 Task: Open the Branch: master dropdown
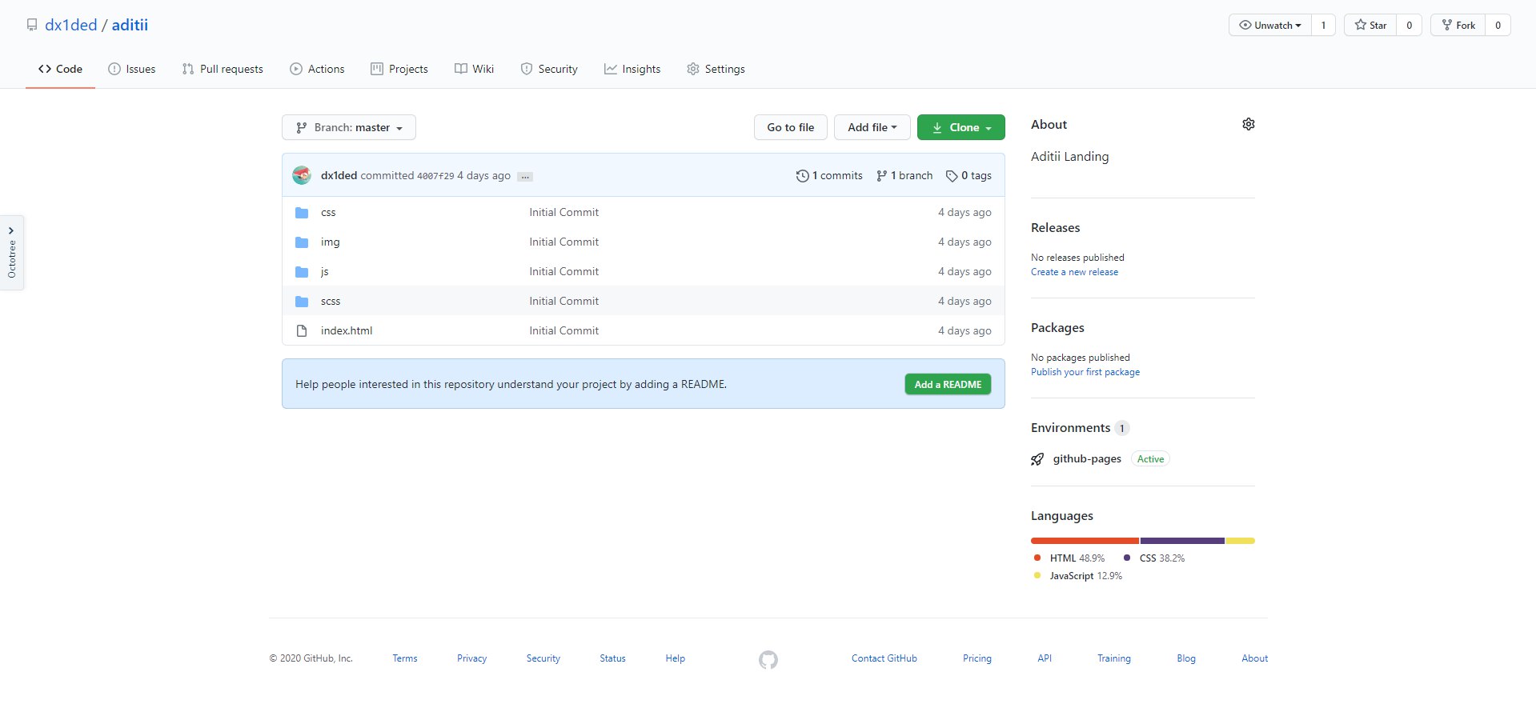(349, 127)
